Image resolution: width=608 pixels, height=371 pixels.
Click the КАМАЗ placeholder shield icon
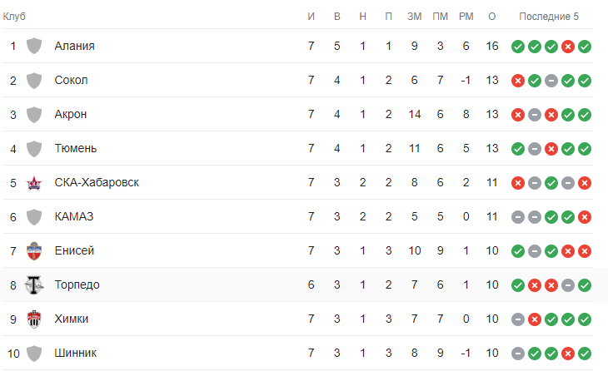[34, 216]
